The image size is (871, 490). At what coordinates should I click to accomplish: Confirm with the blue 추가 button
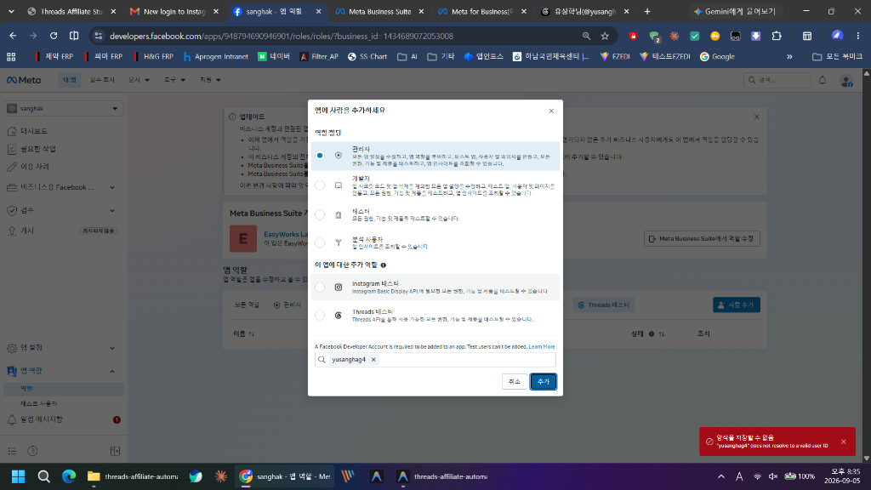pyautogui.click(x=544, y=382)
